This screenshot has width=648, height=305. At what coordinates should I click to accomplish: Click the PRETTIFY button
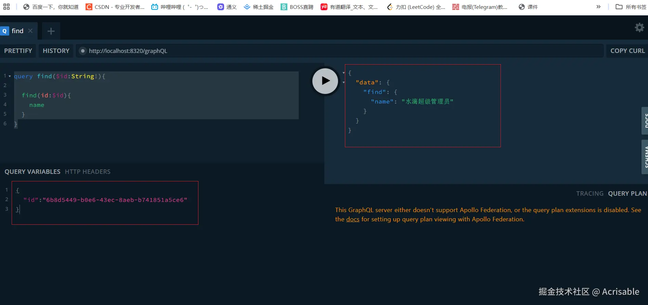click(18, 51)
